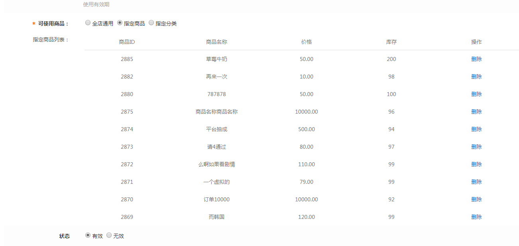Set status to 有效
519x246 pixels.
point(88,236)
